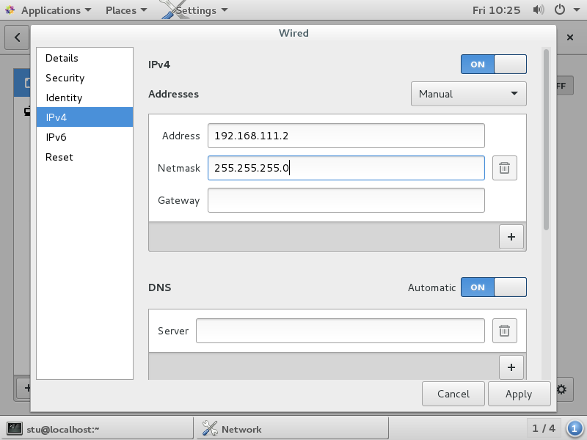Add a new DNS server with plus button
This screenshot has height=440, width=587.
point(511,367)
